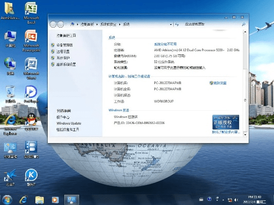Open the Administrator folder on the desktop
Image resolution: width=274 pixels, height=205 pixels.
(x=10, y=11)
